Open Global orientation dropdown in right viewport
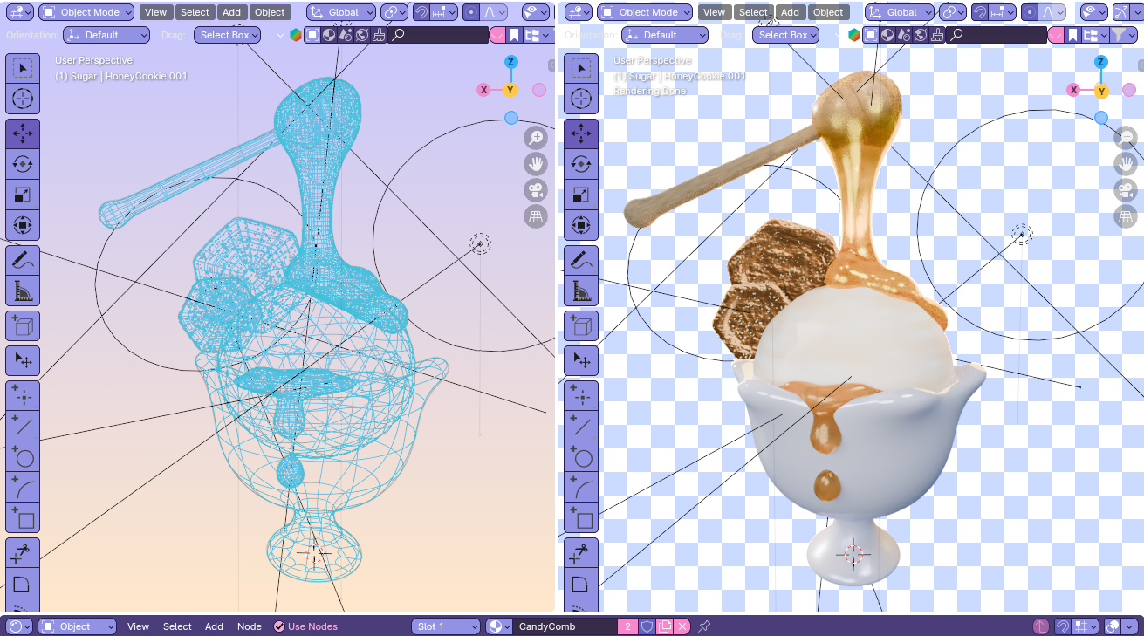 (900, 12)
